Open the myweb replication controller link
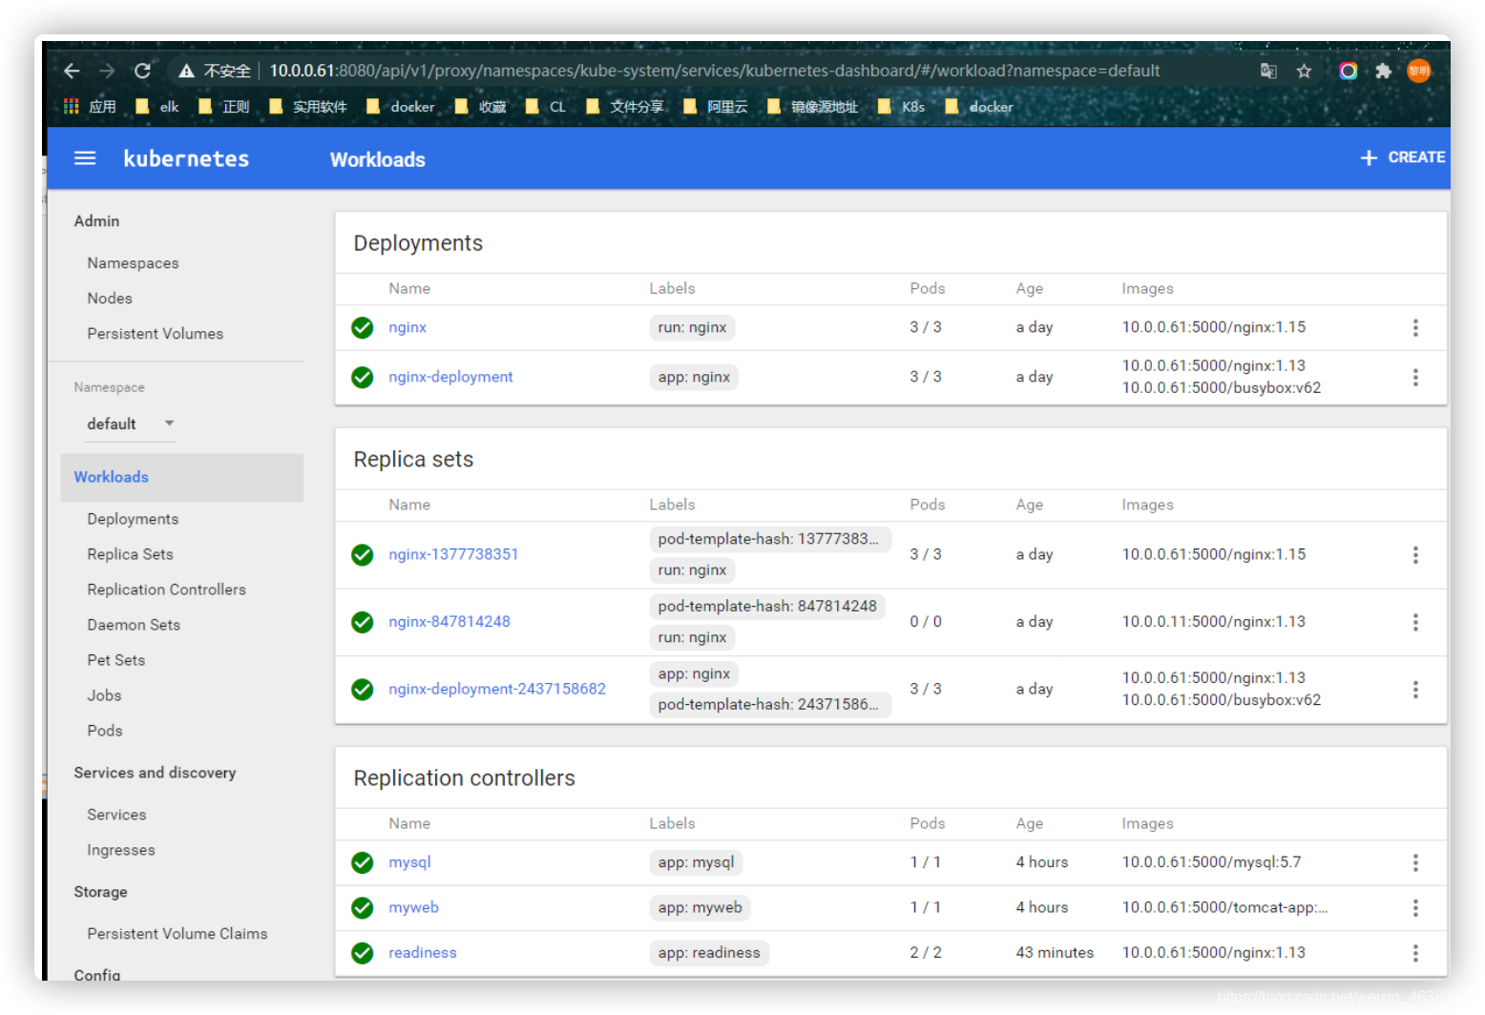This screenshot has width=1485, height=1015. (x=413, y=907)
